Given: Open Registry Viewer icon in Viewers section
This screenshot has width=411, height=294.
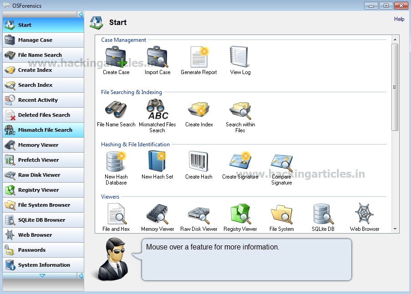Looking at the screenshot, I should tap(241, 214).
